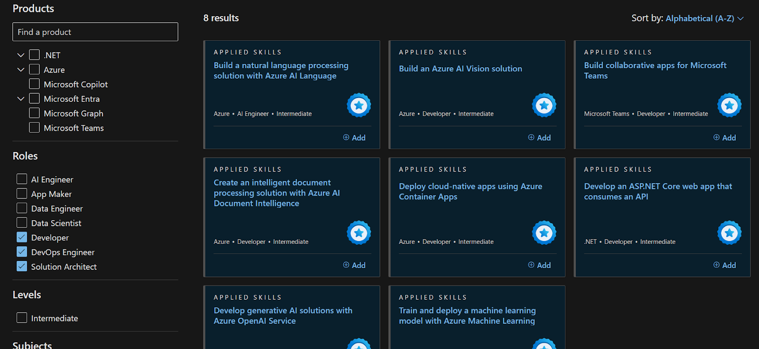
Task: Add the Azure Container Apps skill
Action: click(539, 265)
